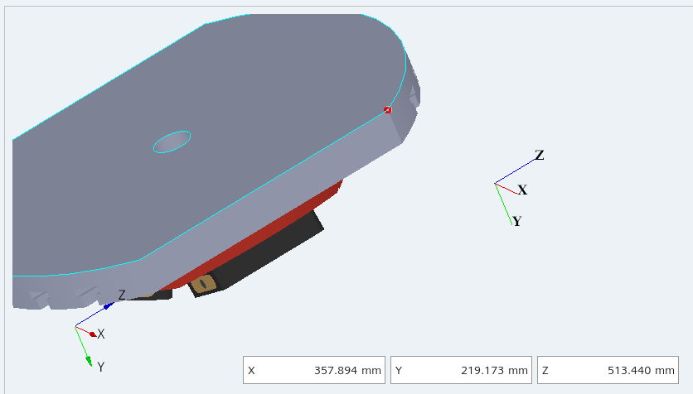Click the X label of the bottom-left triad
The image size is (693, 394).
click(x=101, y=334)
